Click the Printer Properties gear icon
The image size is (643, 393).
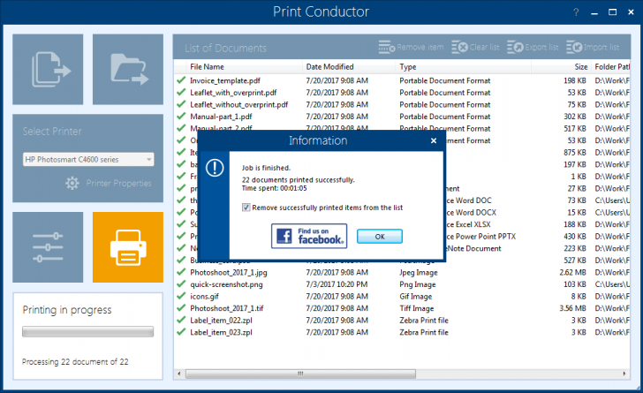point(72,183)
